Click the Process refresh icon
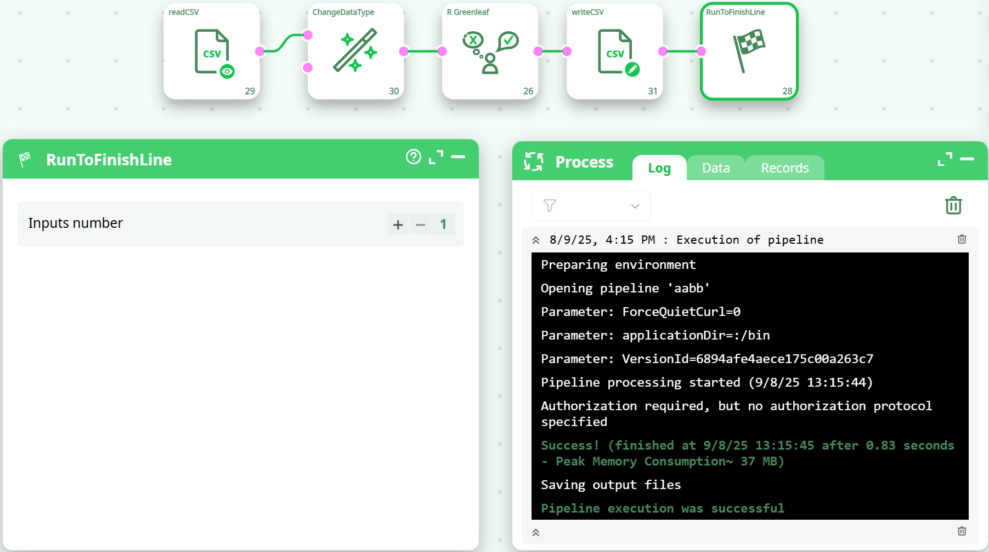This screenshot has height=552, width=989. pos(533,162)
